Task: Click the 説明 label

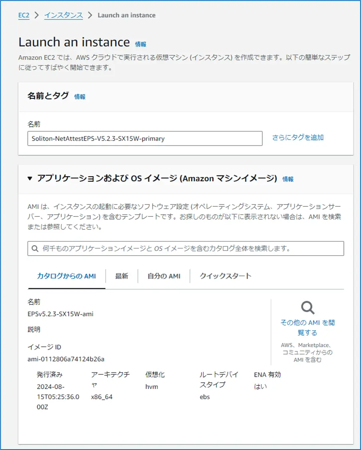Action: click(x=34, y=330)
